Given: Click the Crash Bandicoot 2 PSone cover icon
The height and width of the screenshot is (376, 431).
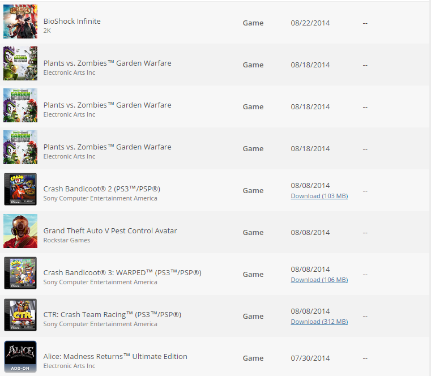Looking at the screenshot, I should tap(20, 189).
